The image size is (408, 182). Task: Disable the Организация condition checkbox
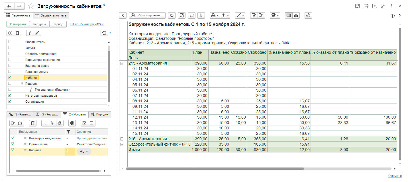click(13, 144)
